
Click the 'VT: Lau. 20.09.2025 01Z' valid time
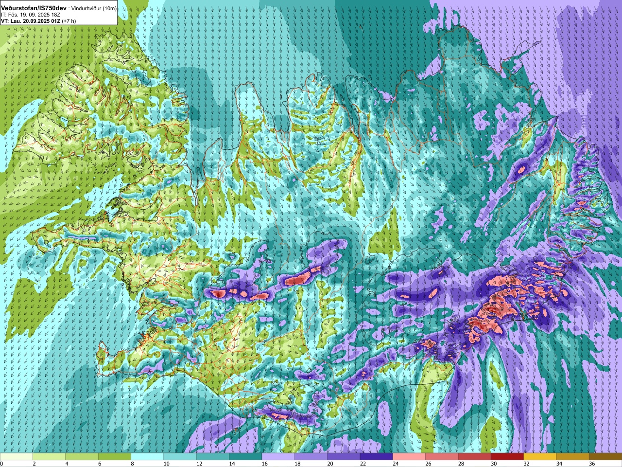coord(31,21)
